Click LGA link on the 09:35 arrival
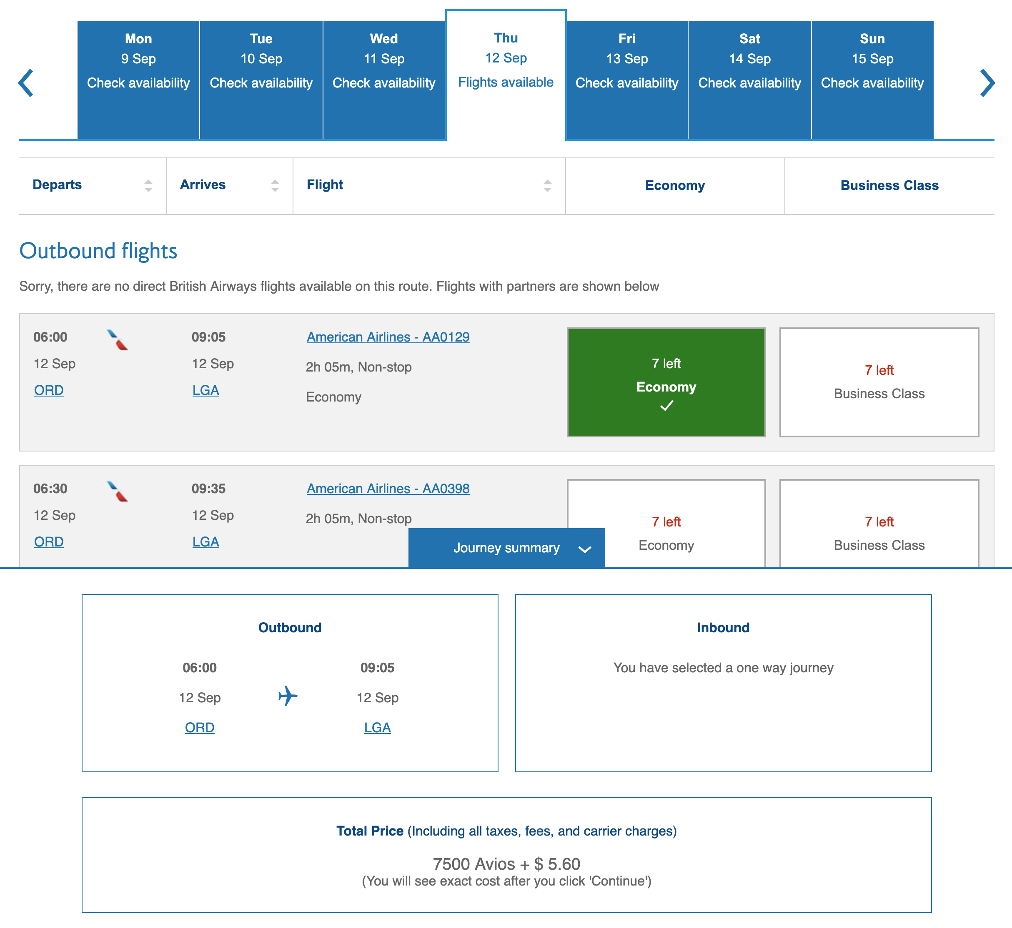 click(x=205, y=542)
